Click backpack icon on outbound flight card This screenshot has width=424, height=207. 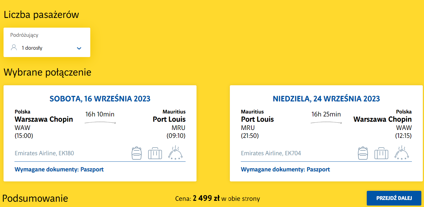137,153
